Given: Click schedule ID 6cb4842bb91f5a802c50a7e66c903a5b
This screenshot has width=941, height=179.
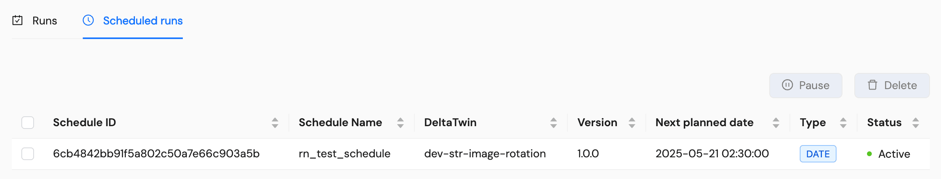Looking at the screenshot, I should (x=156, y=154).
